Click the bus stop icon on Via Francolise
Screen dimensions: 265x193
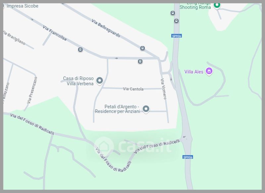(x=80, y=49)
